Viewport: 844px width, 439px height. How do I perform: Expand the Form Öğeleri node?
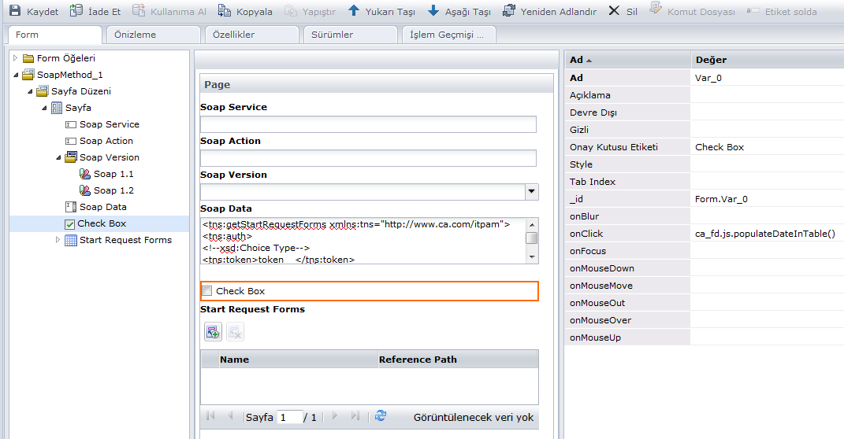[16, 58]
